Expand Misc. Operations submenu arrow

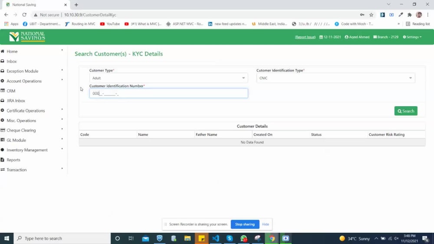(62, 119)
